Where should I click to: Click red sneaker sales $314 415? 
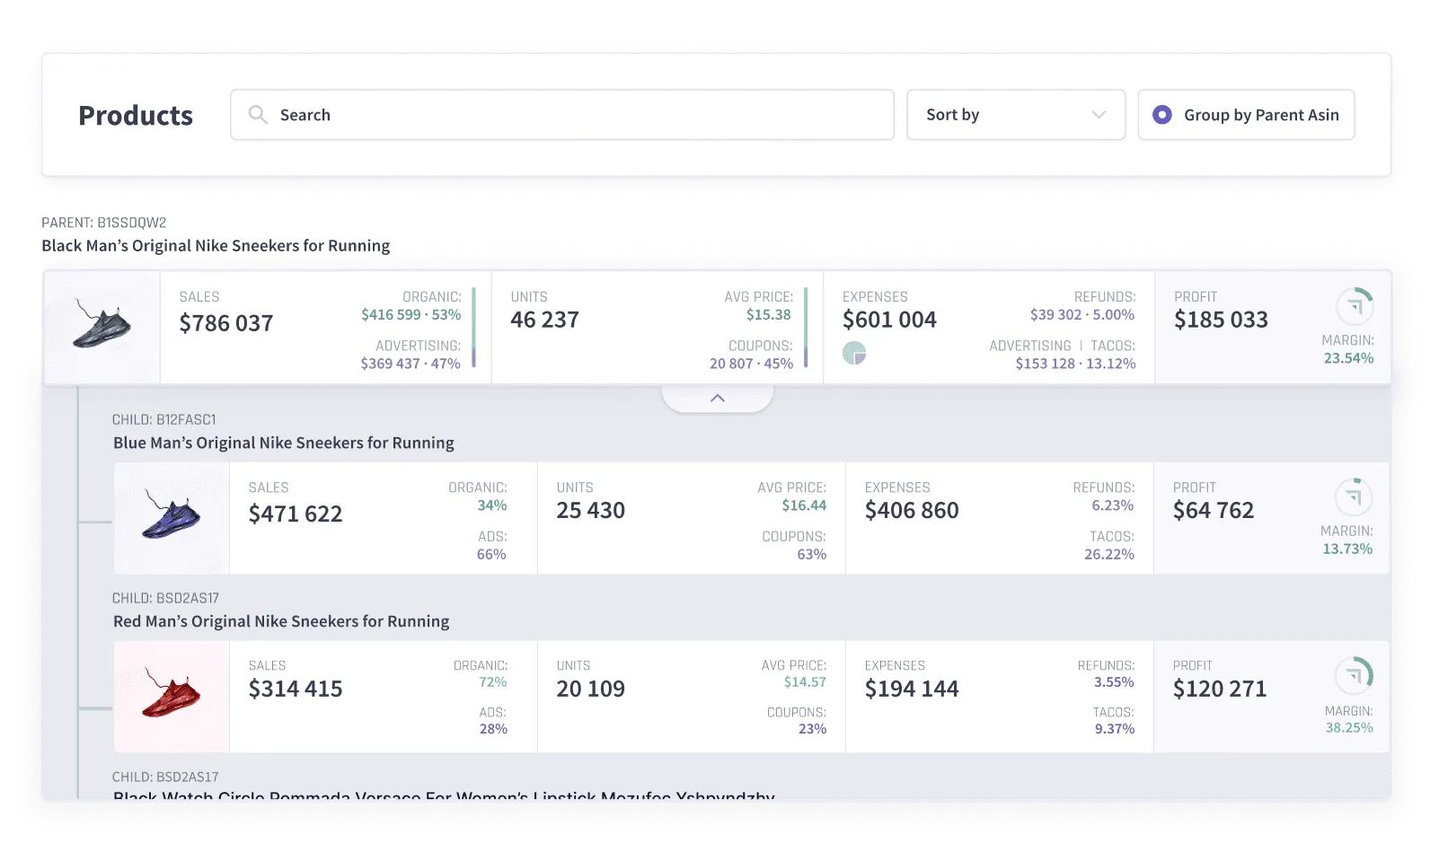(296, 689)
